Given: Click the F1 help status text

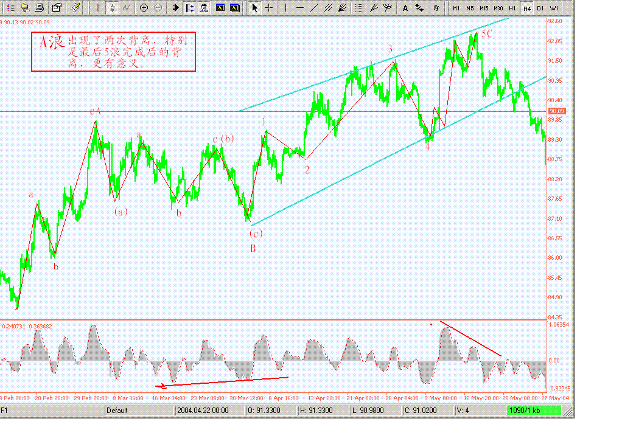Looking at the screenshot, I should [4, 411].
